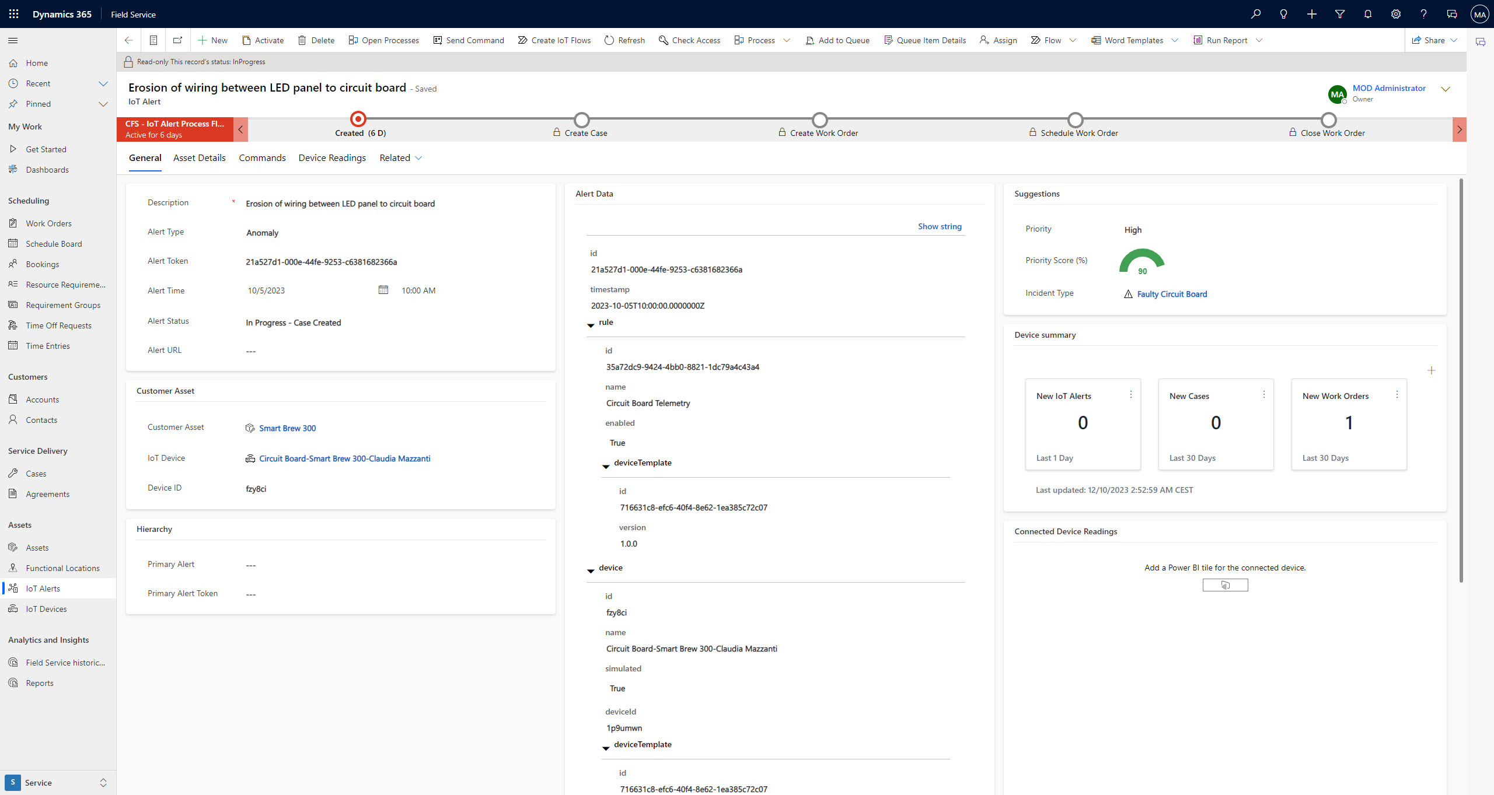Viewport: 1494px width, 795px height.
Task: Click the search magnifier icon in header
Action: (1255, 14)
